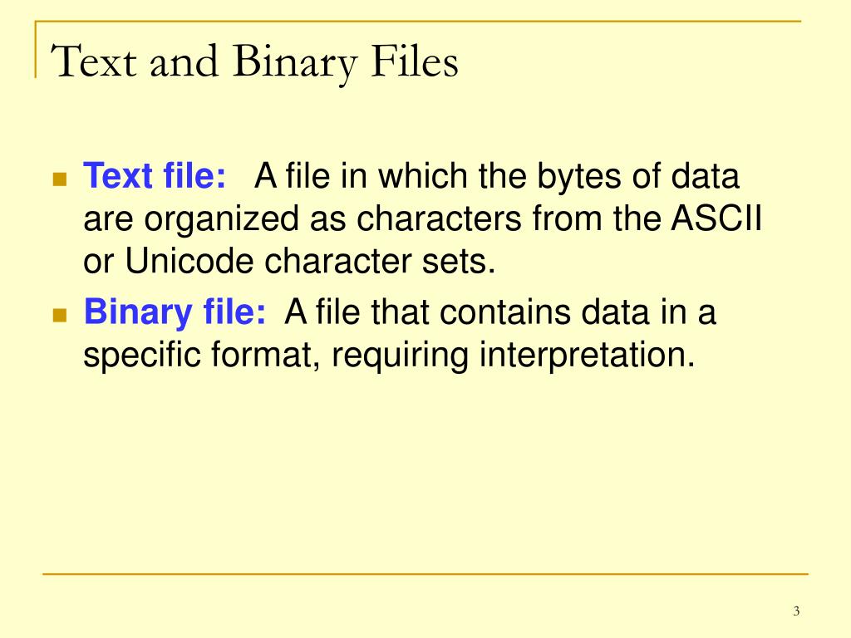Viewport: 851px width, 638px height.
Task: Click the word organized
Action: [221, 219]
